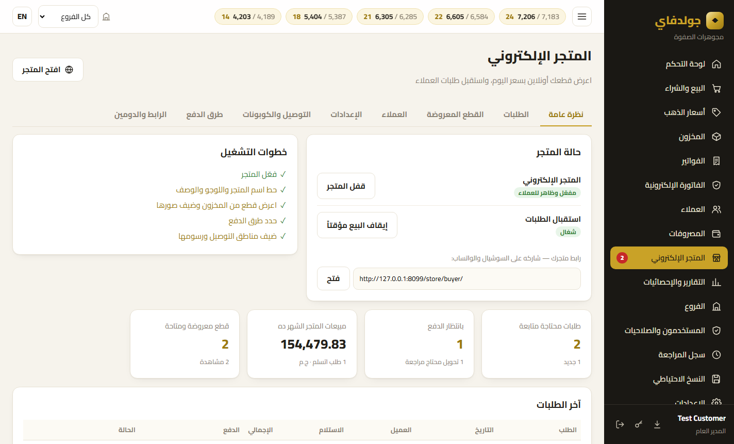Click the 24 karat gold price pill
Viewport: 734px width, 444px height.
532,17
